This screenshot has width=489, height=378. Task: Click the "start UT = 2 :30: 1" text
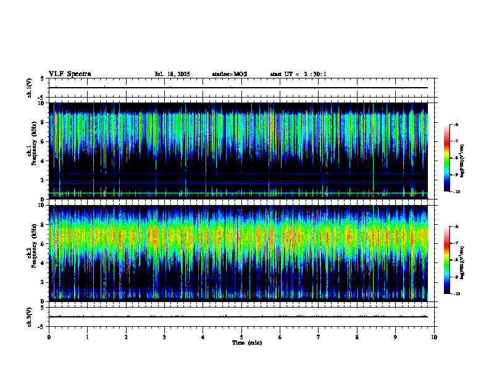point(298,74)
